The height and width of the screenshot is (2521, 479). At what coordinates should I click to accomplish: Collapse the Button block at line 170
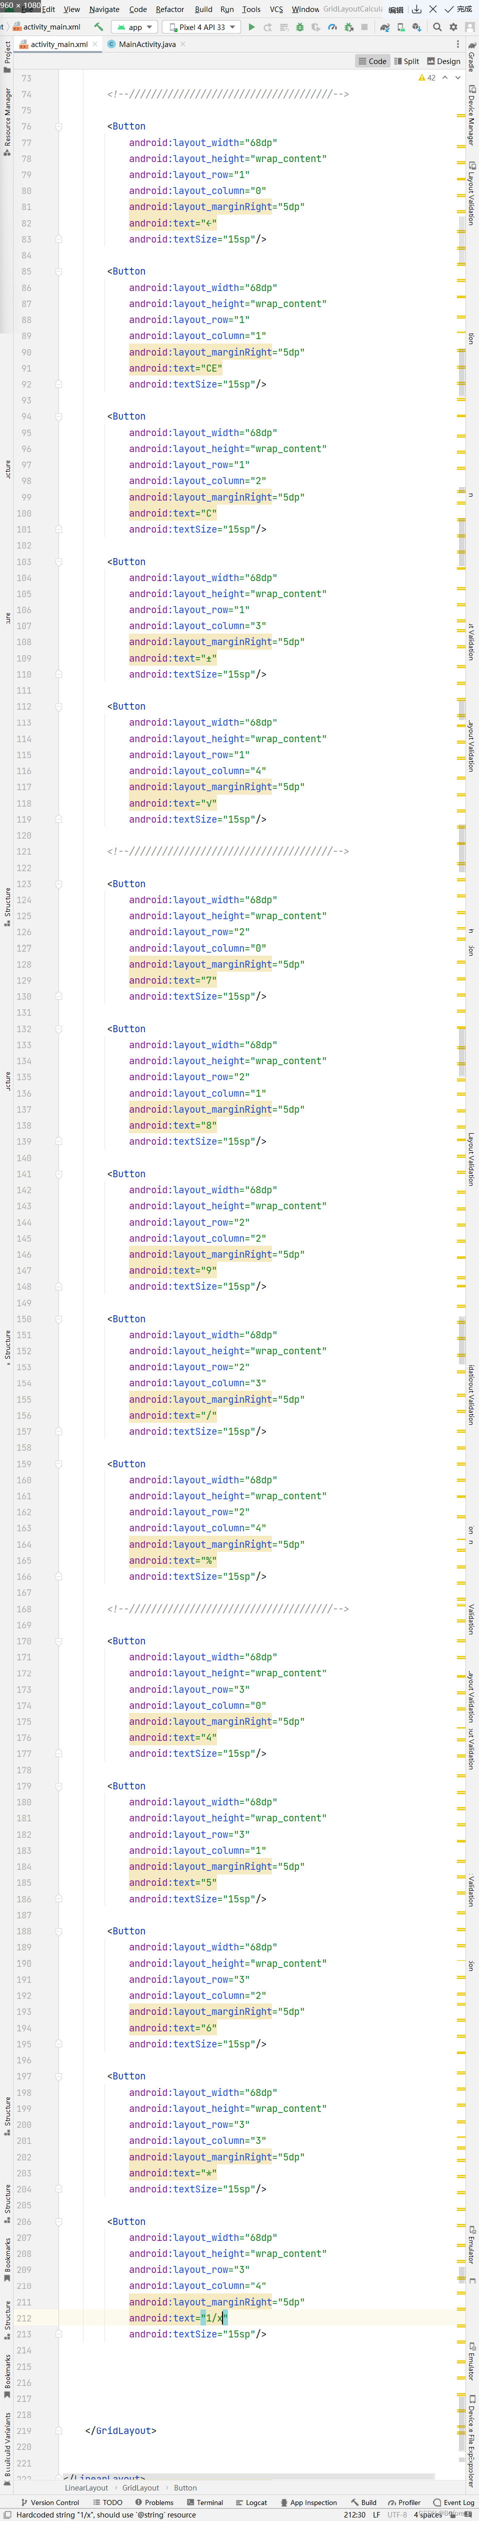click(x=58, y=1641)
